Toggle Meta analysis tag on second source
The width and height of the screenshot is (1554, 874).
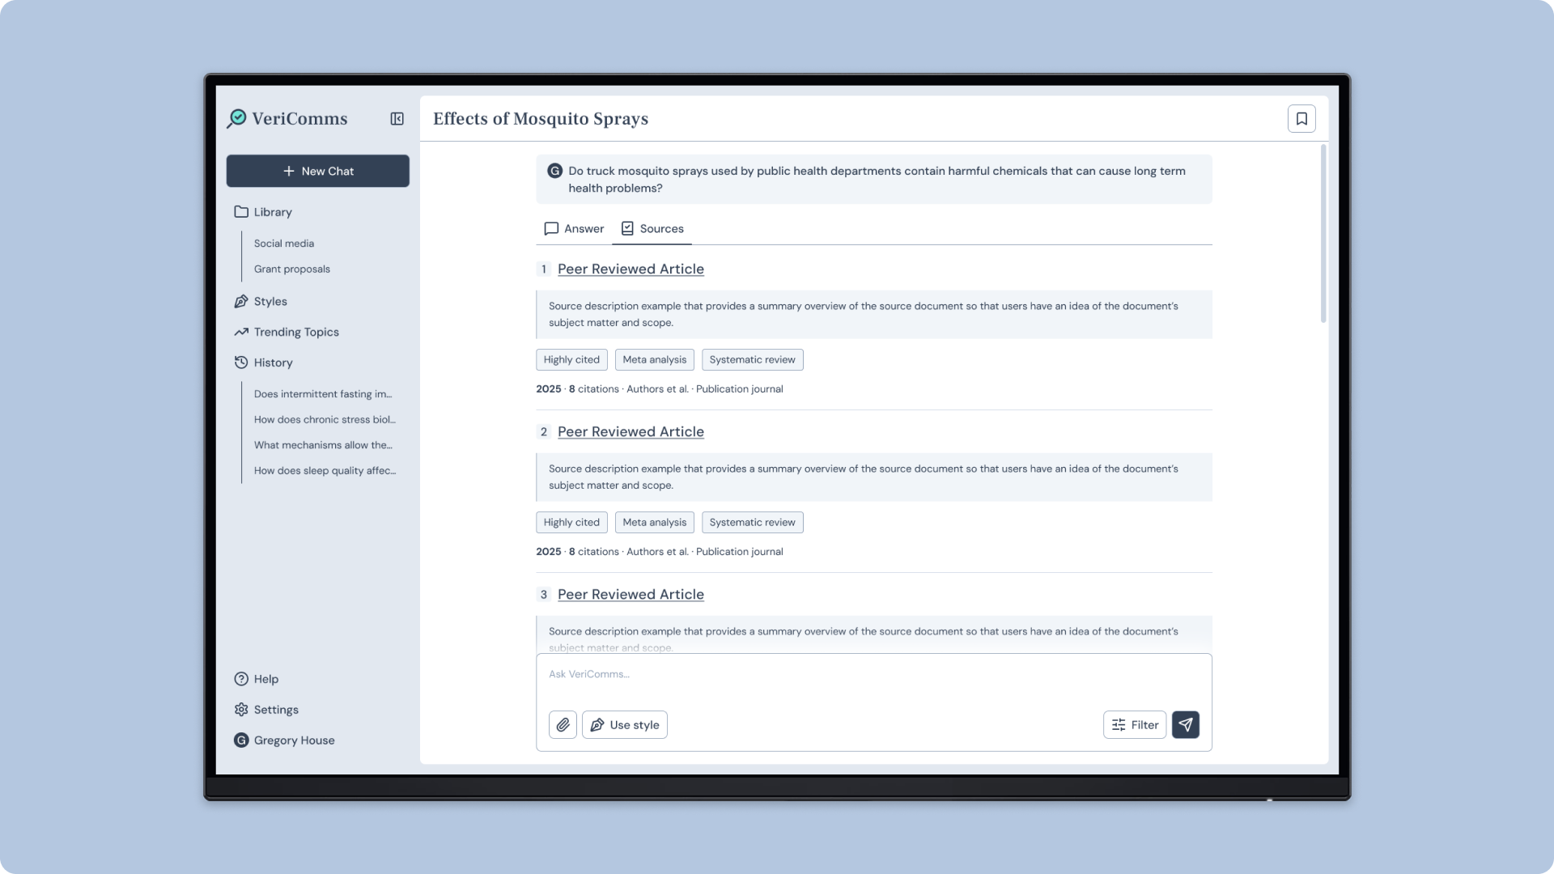point(654,523)
